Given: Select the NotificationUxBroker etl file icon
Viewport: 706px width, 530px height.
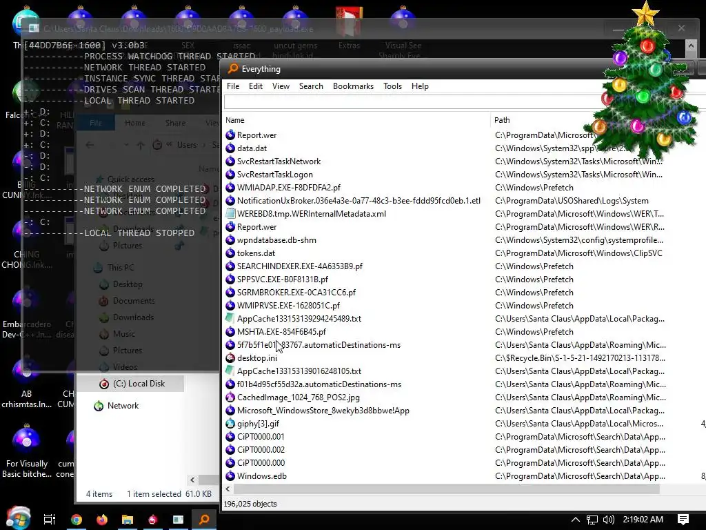Looking at the screenshot, I should pyautogui.click(x=230, y=201).
